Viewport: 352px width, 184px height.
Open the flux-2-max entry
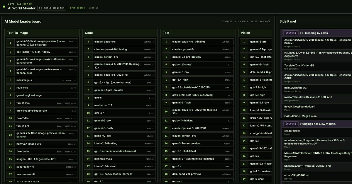[x=42, y=103]
